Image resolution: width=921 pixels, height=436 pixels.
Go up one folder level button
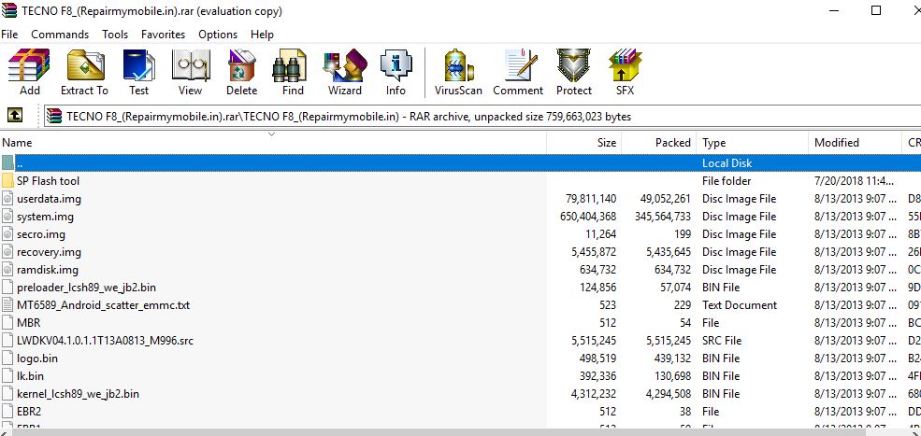(x=15, y=116)
